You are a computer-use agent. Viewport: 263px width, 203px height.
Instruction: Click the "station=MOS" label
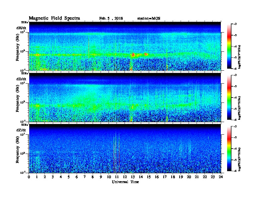click(x=149, y=19)
